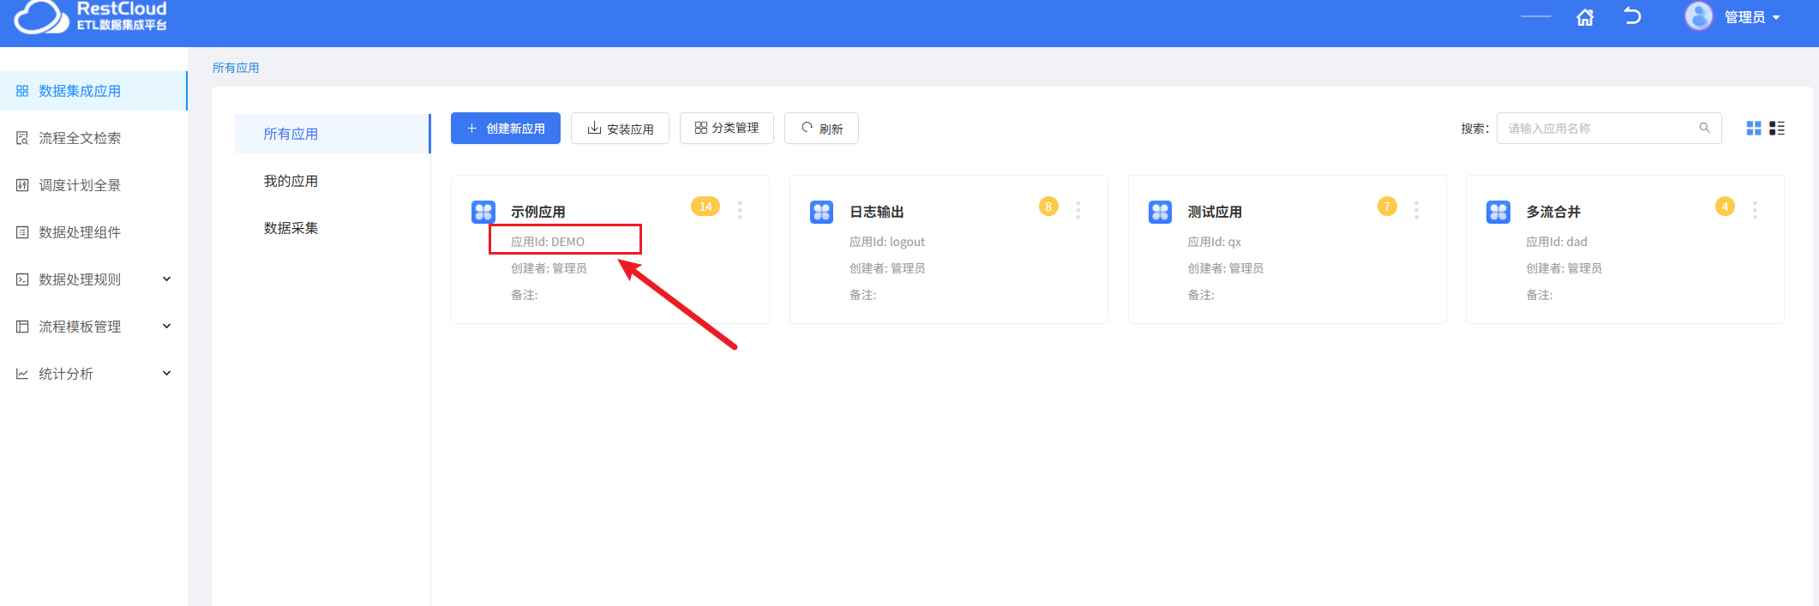
Task: Click text 应用Id: qx
Action: point(1214,242)
